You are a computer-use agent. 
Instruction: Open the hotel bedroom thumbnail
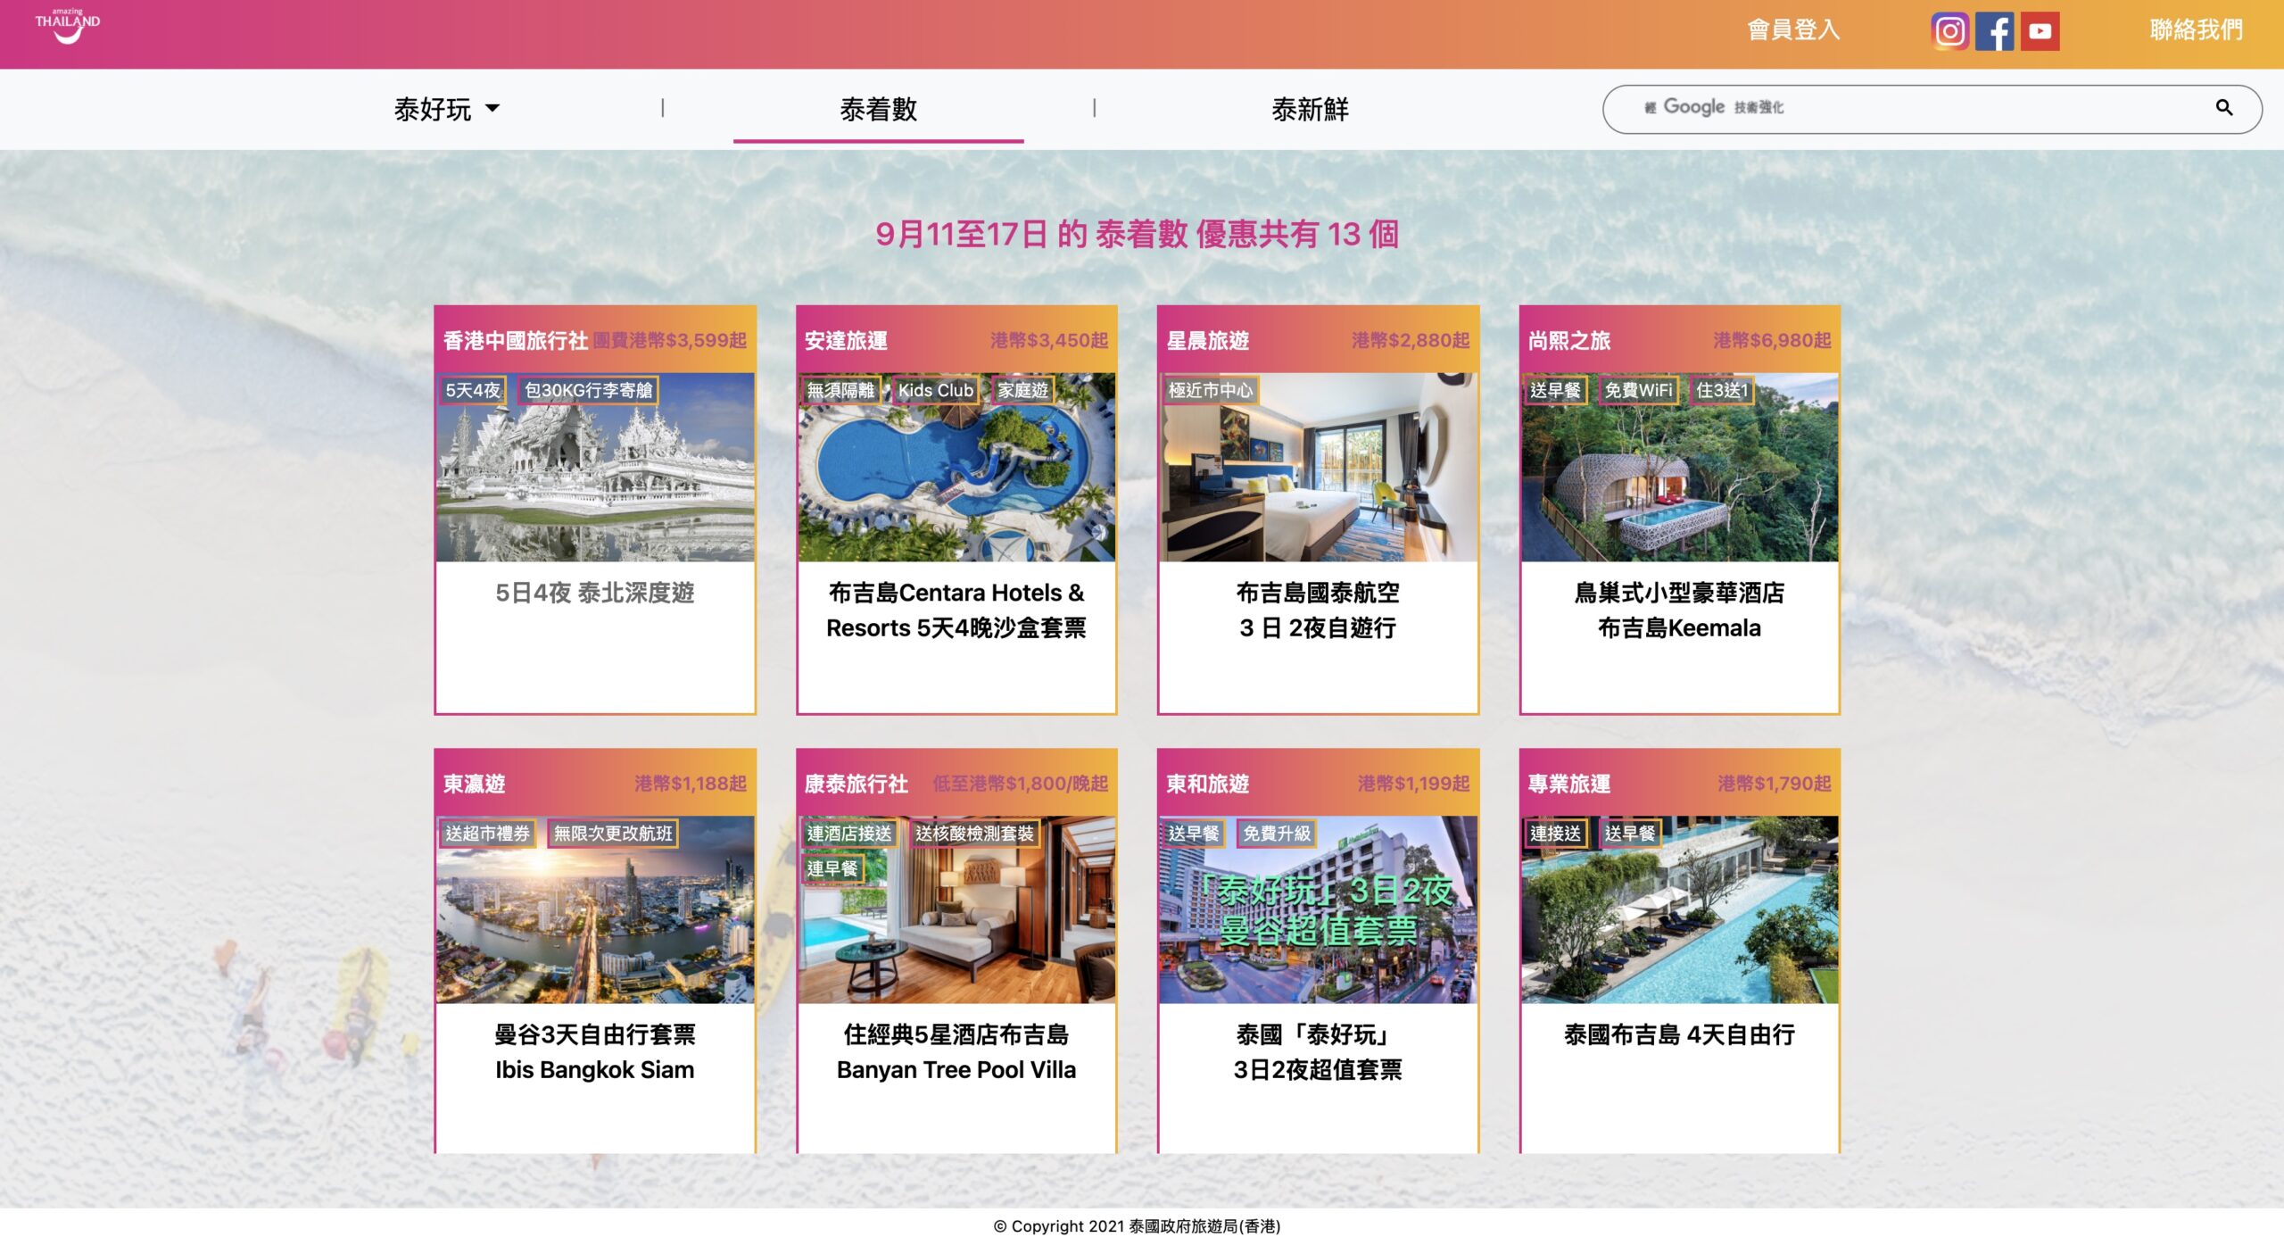point(1318,467)
